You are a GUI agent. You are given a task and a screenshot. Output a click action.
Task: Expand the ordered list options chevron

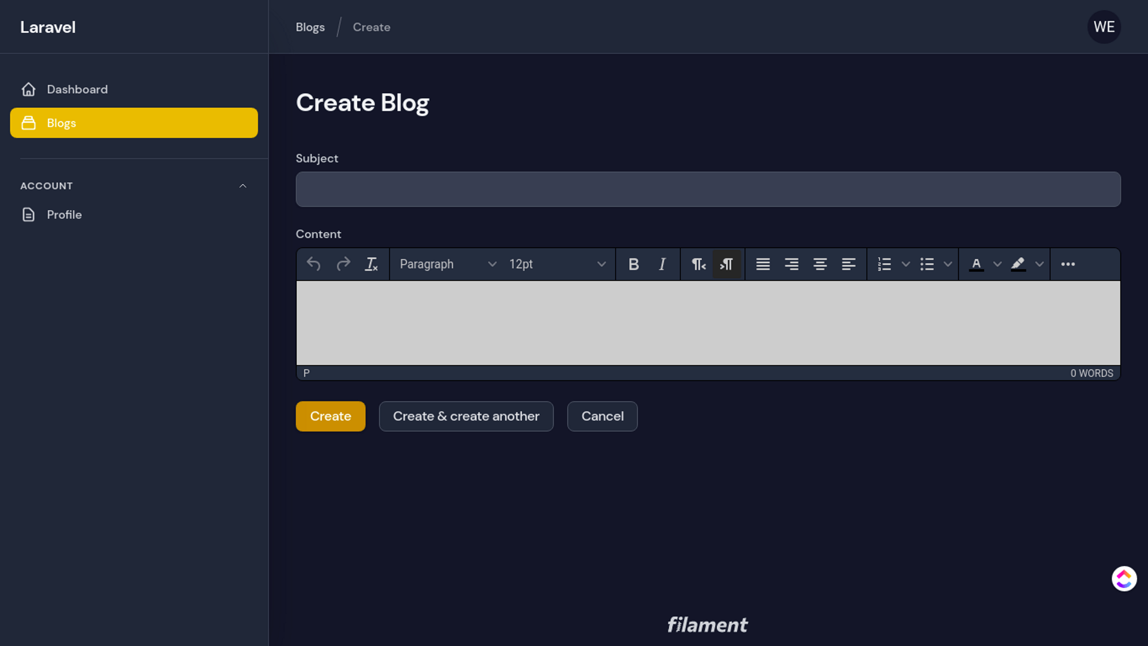(905, 263)
